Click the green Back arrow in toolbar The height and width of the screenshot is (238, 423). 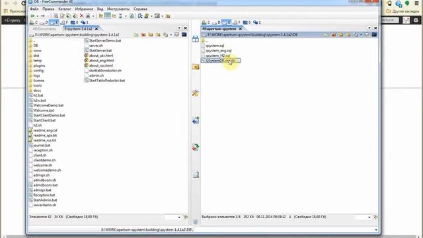(x=32, y=16)
